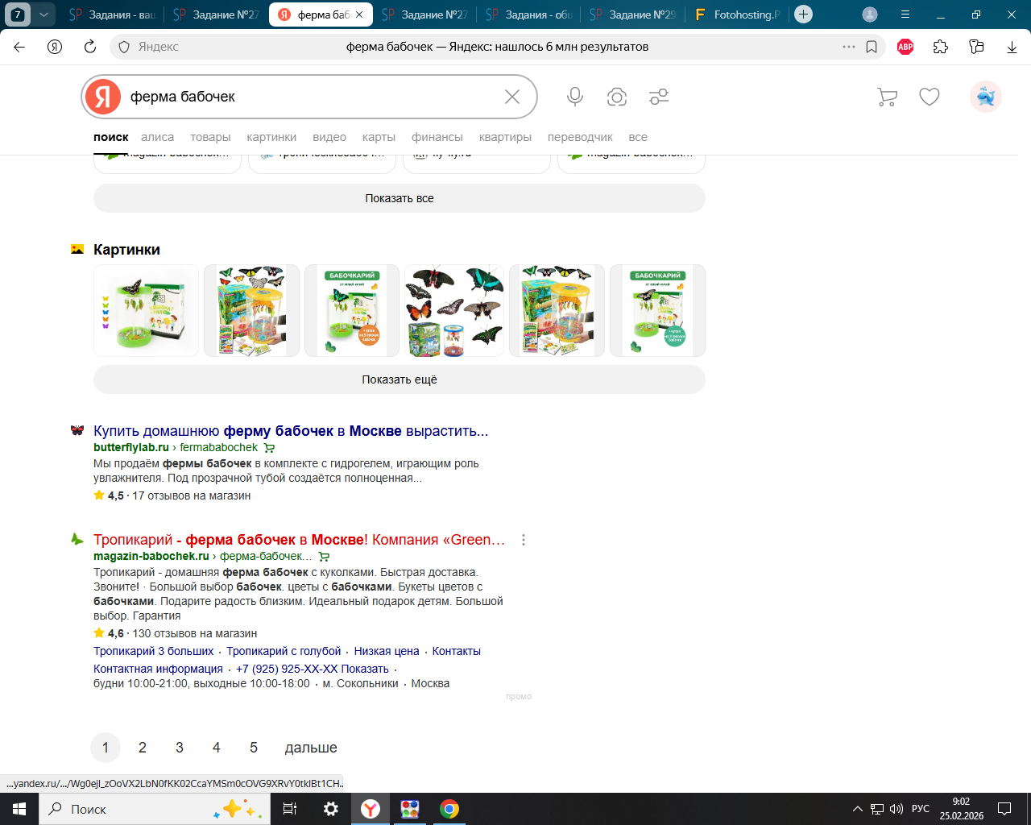Viewport: 1031px width, 825px height.
Task: Open the 'Контакты' sitelink
Action: pos(457,651)
